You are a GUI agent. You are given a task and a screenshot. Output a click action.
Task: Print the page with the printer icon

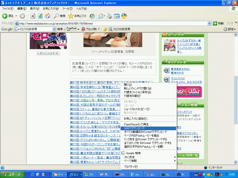[x=109, y=16]
